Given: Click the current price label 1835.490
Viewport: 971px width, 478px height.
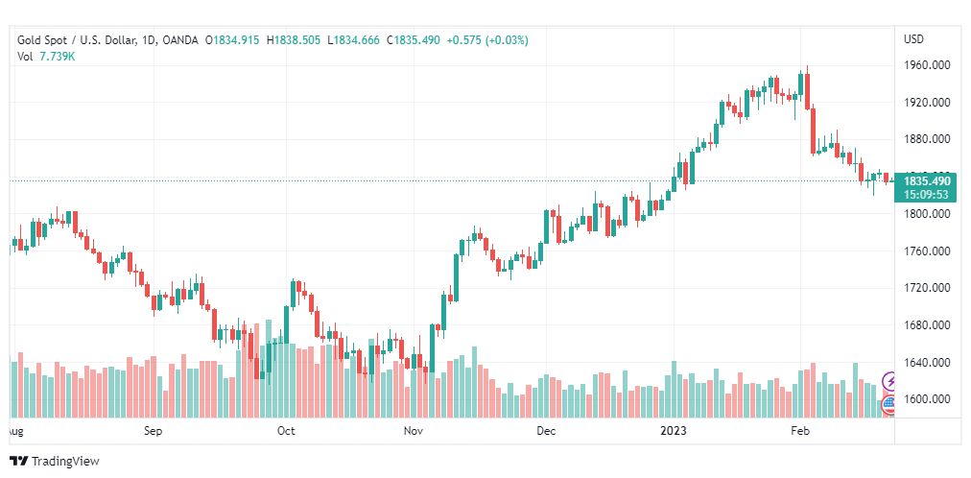Looking at the screenshot, I should pos(927,181).
